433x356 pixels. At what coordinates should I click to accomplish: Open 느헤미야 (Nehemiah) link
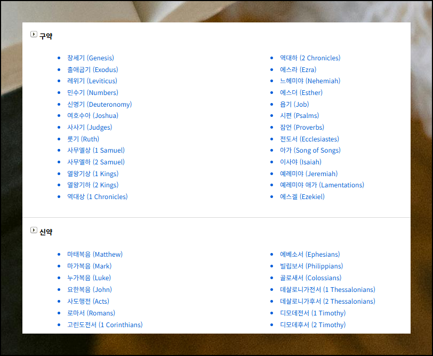[x=310, y=81]
